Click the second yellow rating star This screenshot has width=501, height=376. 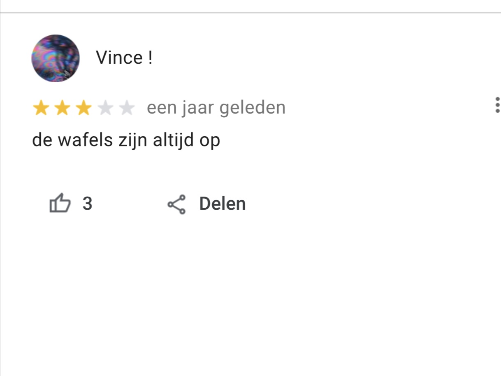pyautogui.click(x=62, y=109)
